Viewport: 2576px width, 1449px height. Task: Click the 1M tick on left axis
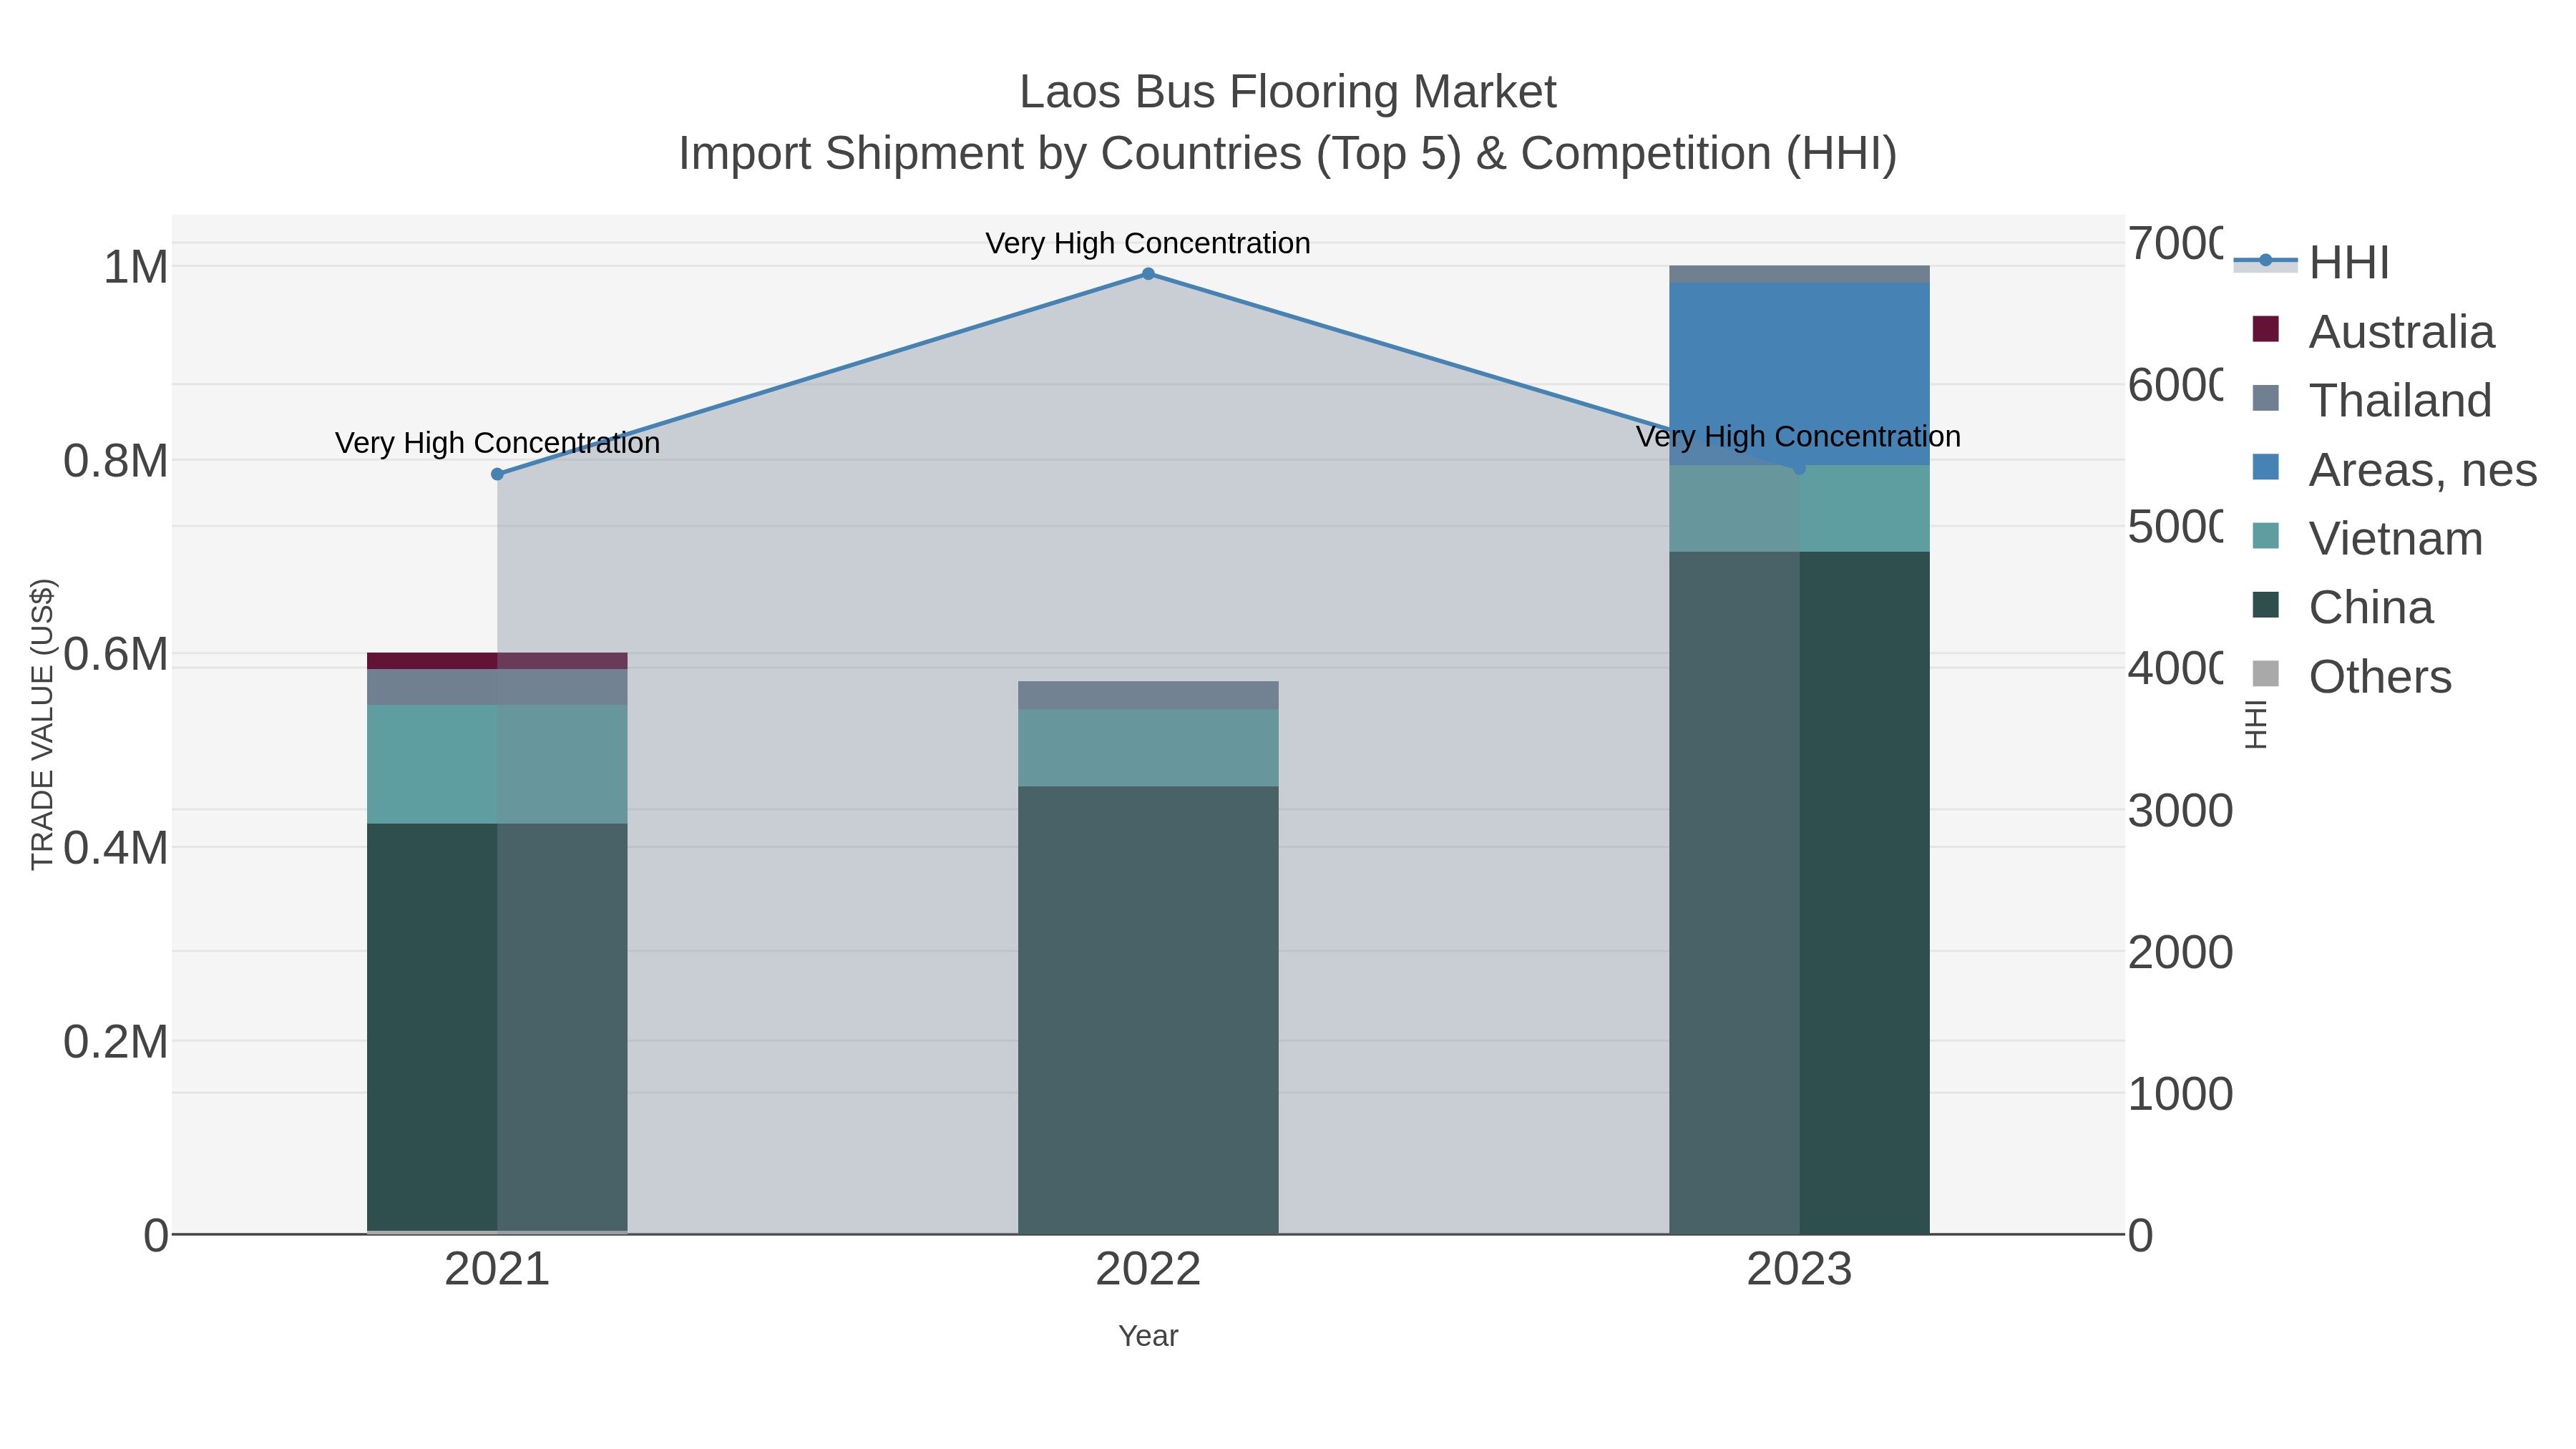[136, 267]
